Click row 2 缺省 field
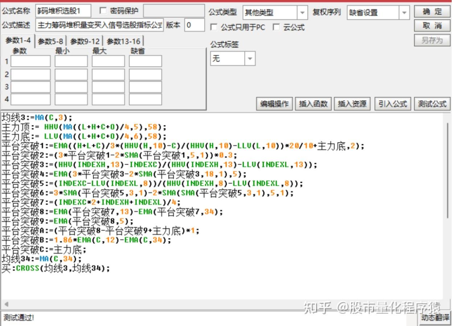 145,74
